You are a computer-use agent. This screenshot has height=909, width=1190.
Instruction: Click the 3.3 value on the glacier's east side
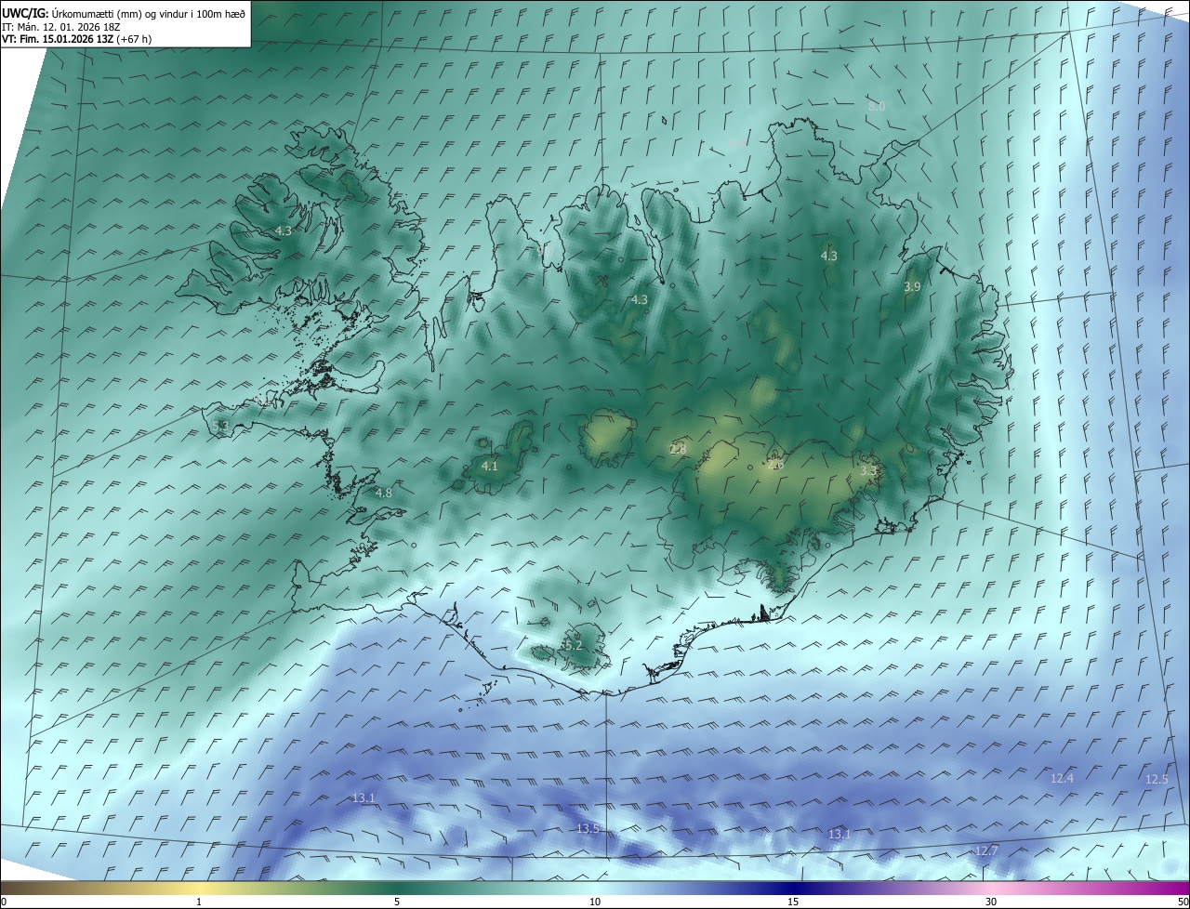pos(868,471)
